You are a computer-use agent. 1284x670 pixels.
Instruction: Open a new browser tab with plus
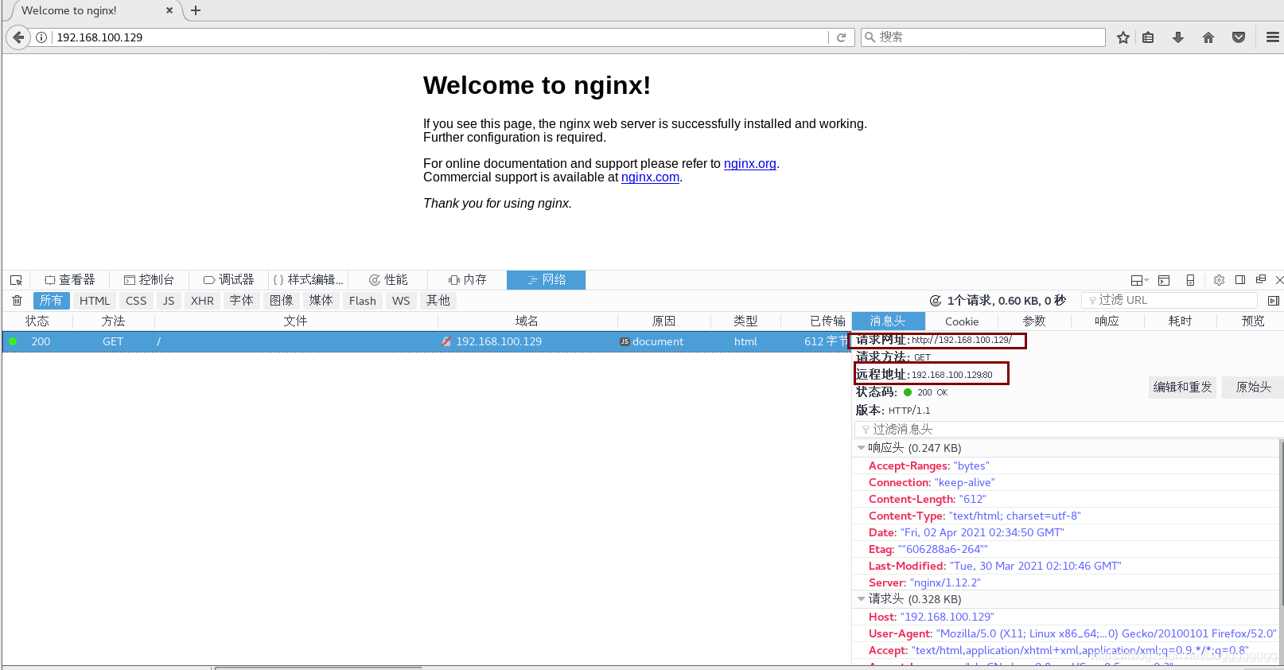[196, 10]
